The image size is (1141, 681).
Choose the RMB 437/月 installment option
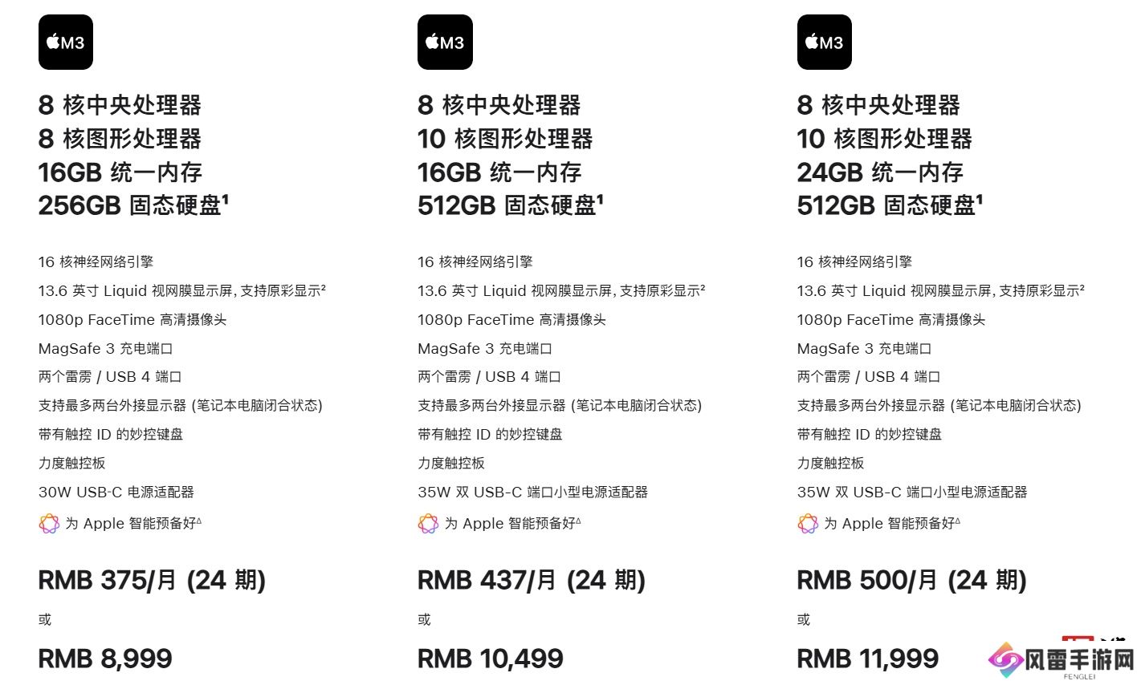531,580
